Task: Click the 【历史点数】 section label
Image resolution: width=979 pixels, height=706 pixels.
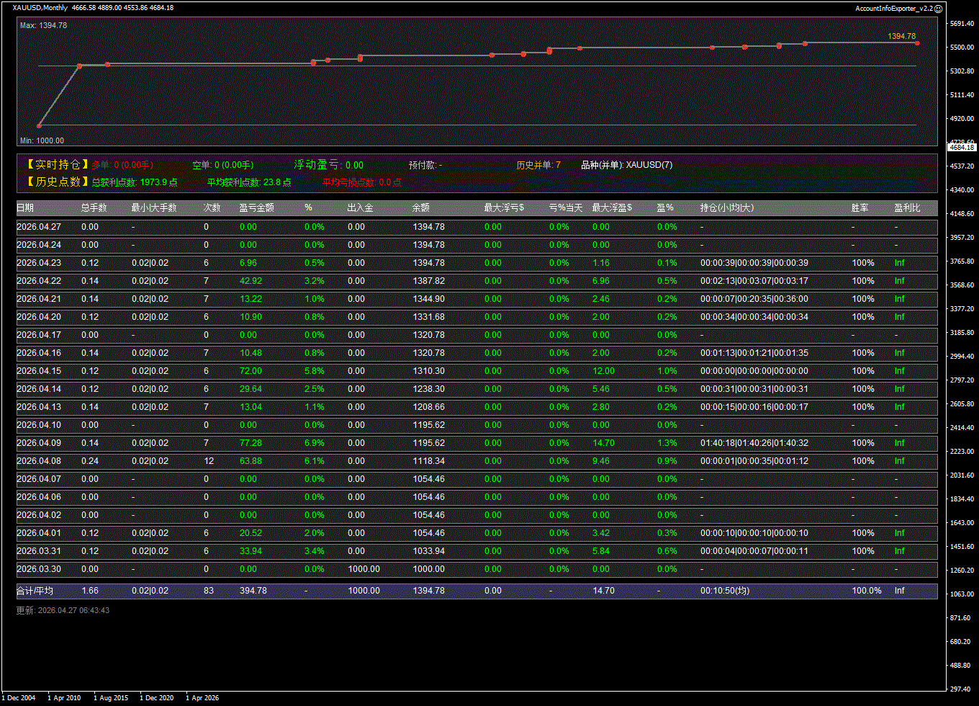Action: tap(58, 182)
